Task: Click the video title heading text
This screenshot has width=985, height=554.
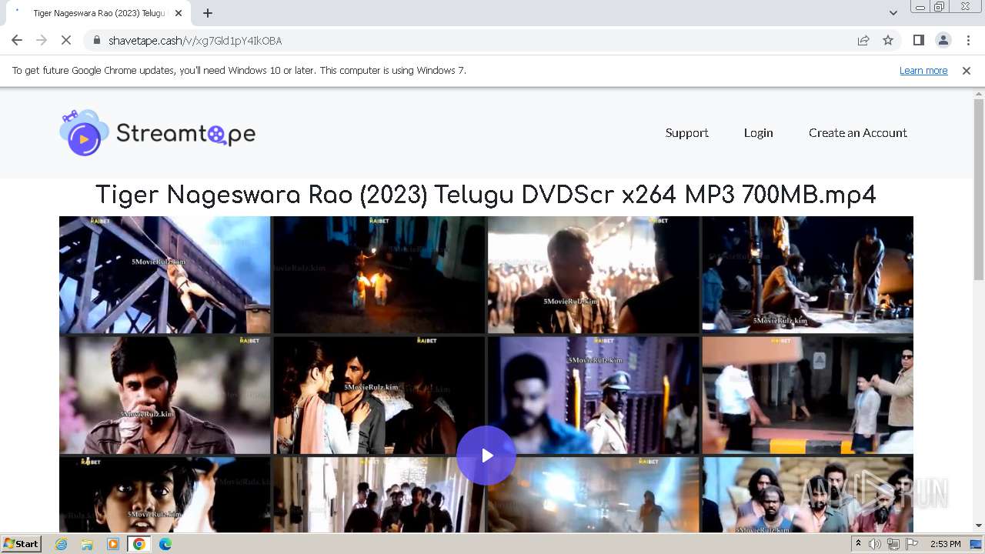Action: point(486,195)
